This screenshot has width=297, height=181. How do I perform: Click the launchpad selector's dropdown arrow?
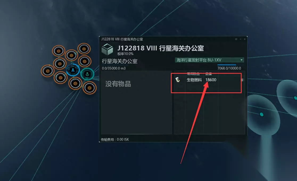(241, 60)
